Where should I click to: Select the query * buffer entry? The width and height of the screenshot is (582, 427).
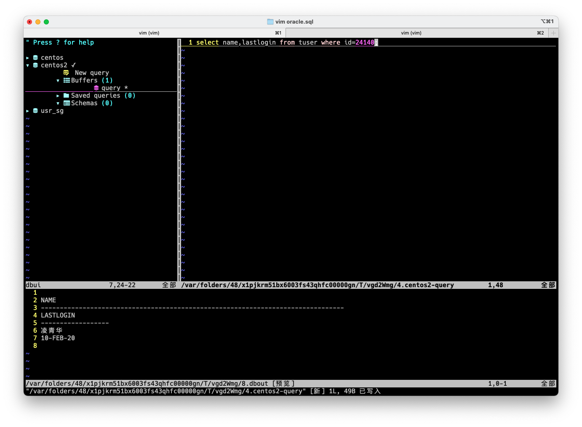click(115, 88)
